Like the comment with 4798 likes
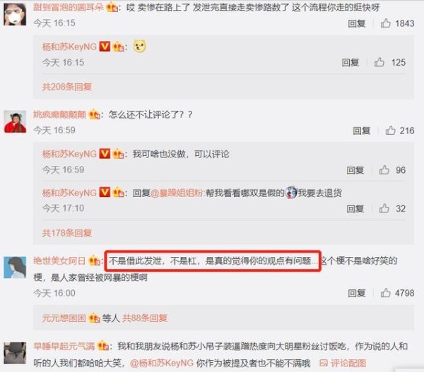Screen dimensions: 424x372 coord(386,293)
